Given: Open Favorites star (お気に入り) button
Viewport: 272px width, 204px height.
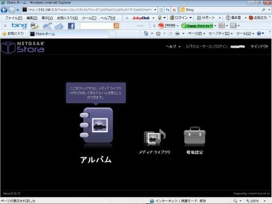Looking at the screenshot, I should click(x=13, y=33).
